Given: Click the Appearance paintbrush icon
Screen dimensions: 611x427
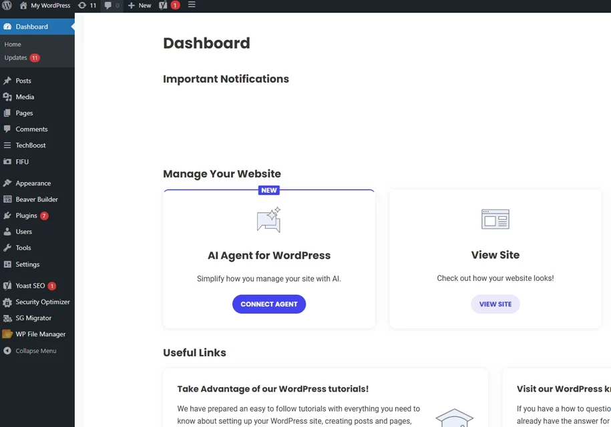Looking at the screenshot, I should click(x=7, y=183).
